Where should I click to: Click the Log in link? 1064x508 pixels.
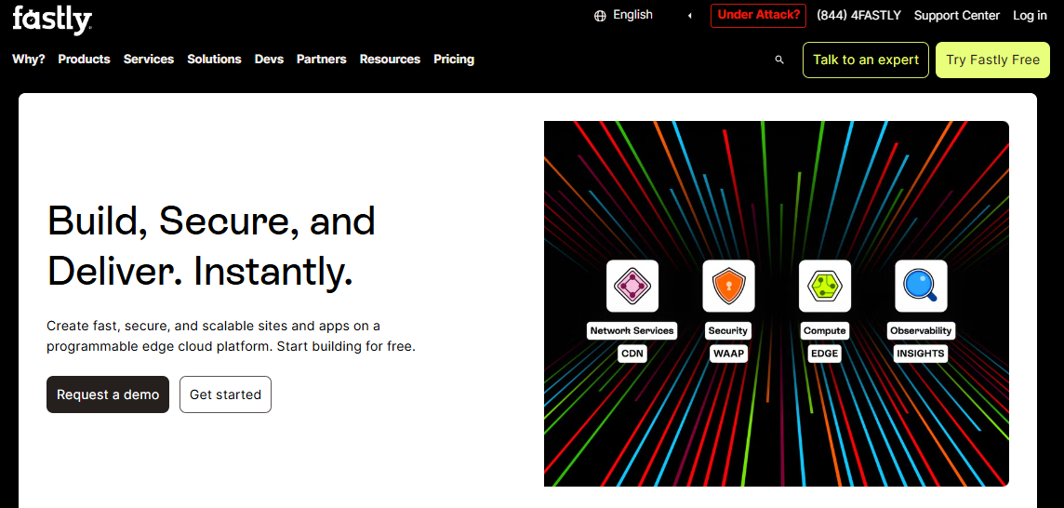[x=1031, y=16]
